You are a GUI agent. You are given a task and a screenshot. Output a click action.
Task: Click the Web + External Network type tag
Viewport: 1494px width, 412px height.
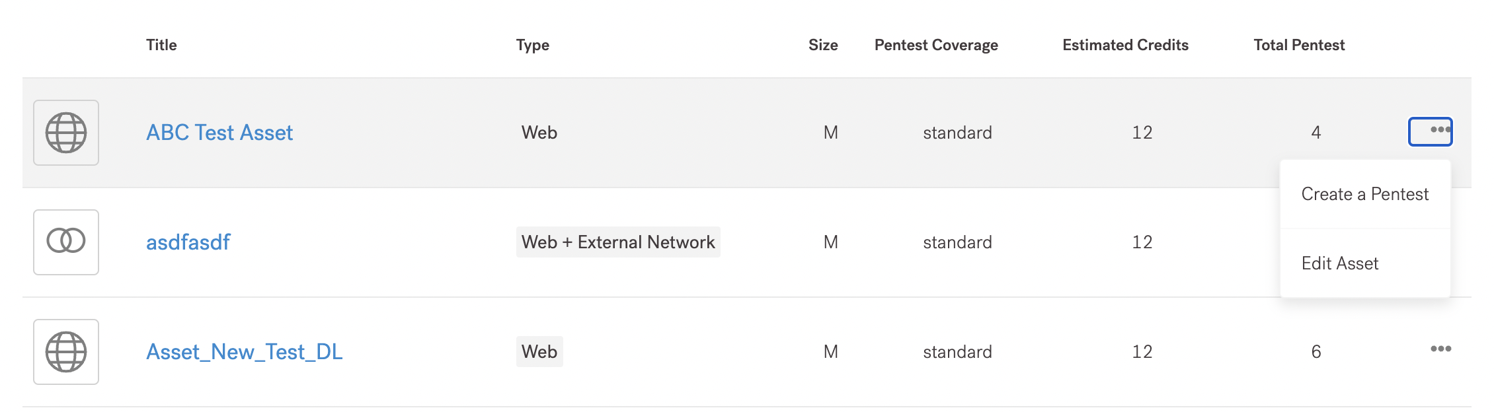click(618, 242)
